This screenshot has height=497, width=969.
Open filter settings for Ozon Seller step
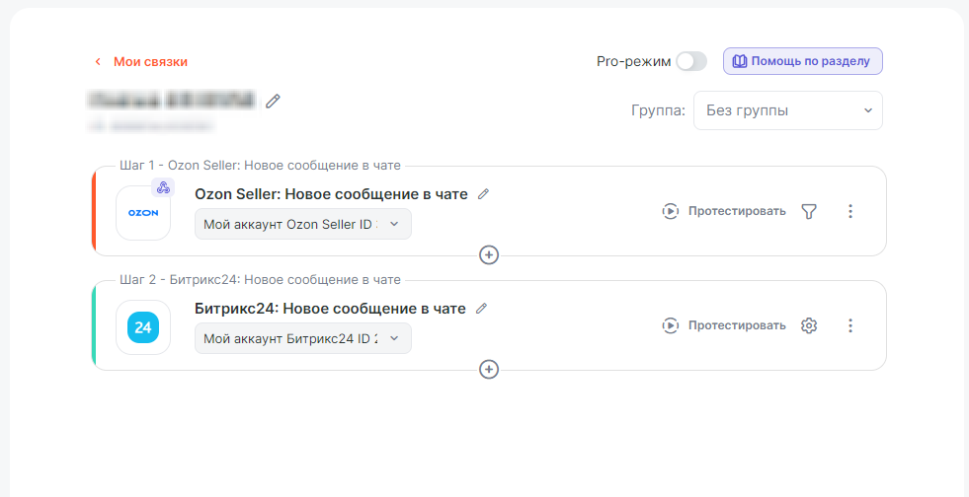coord(809,211)
